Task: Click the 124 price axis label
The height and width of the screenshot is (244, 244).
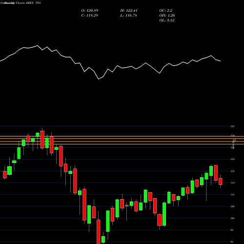Action: 233,171
